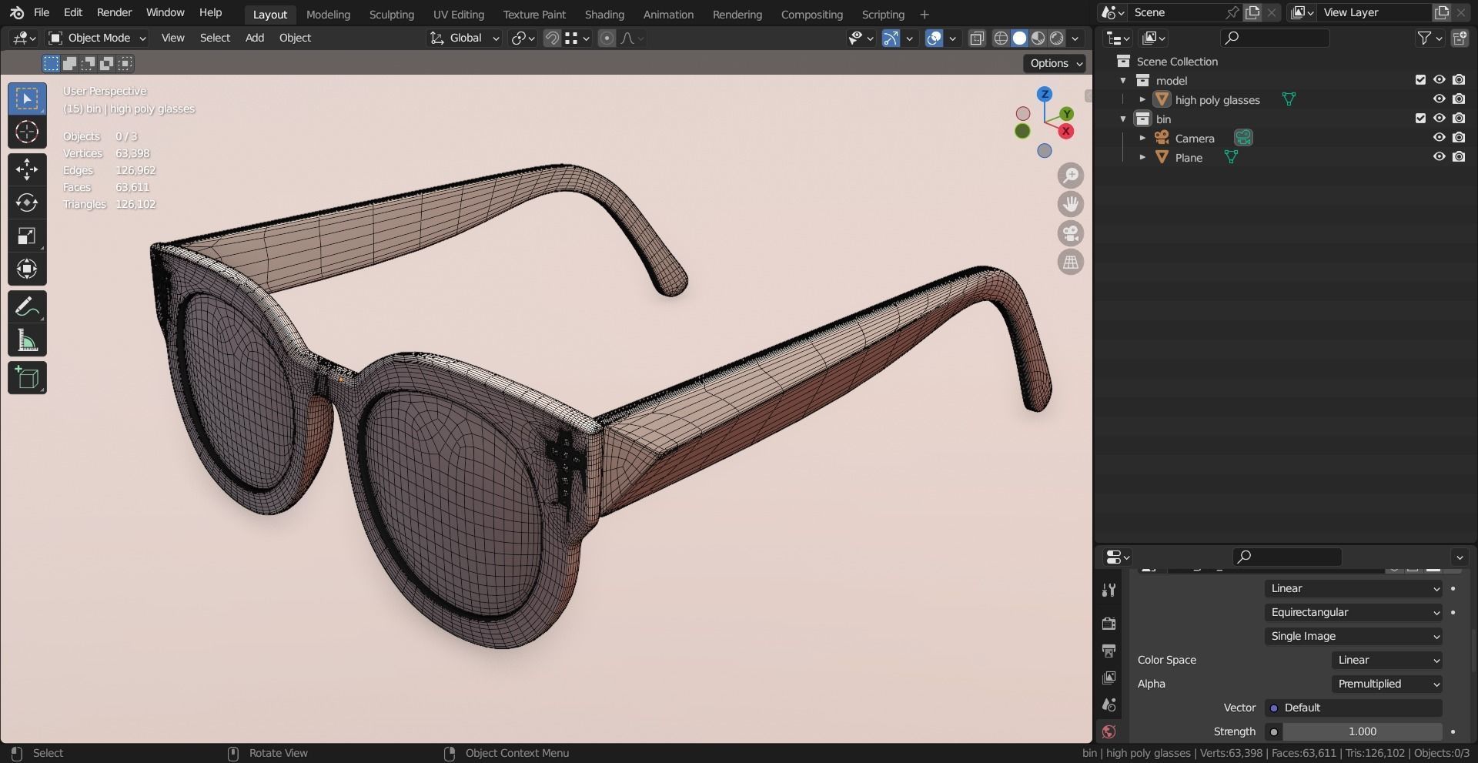
Task: Open the World properties tab
Action: click(x=1108, y=731)
